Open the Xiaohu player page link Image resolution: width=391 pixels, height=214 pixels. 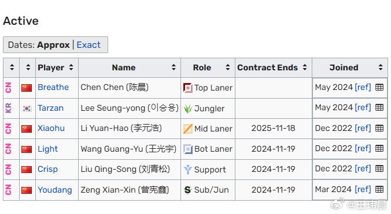click(51, 128)
